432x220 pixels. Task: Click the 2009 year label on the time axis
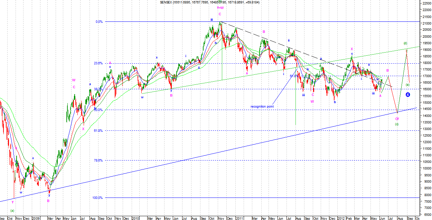36,218
